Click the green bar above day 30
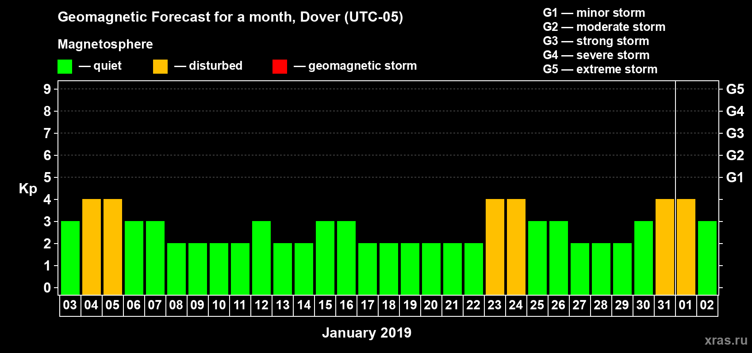The image size is (752, 353). [x=644, y=258]
